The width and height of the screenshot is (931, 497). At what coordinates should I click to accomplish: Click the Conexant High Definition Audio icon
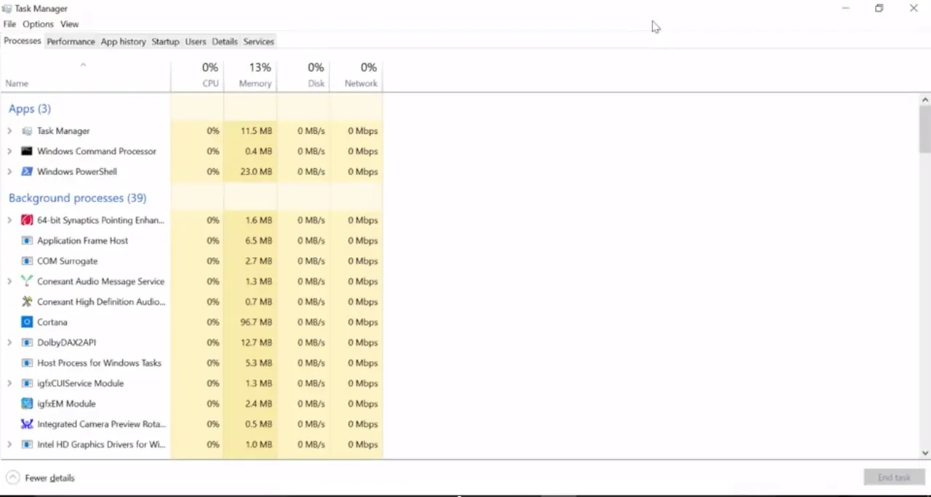[x=27, y=301]
